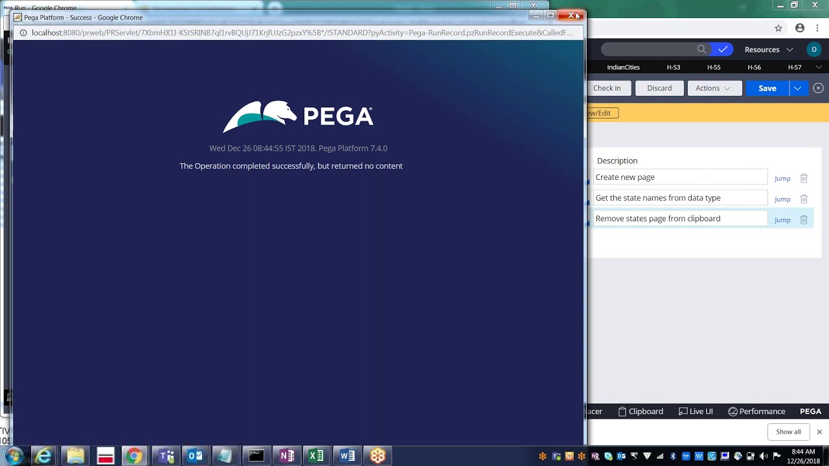Click the 'Create new page' description field
Screen dimensions: 829x466
pos(680,177)
